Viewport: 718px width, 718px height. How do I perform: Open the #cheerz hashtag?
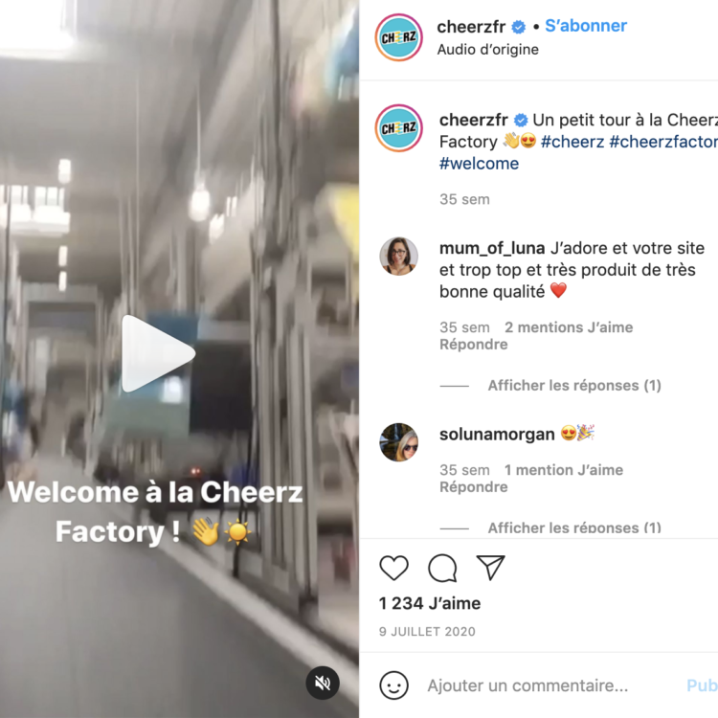coord(572,142)
